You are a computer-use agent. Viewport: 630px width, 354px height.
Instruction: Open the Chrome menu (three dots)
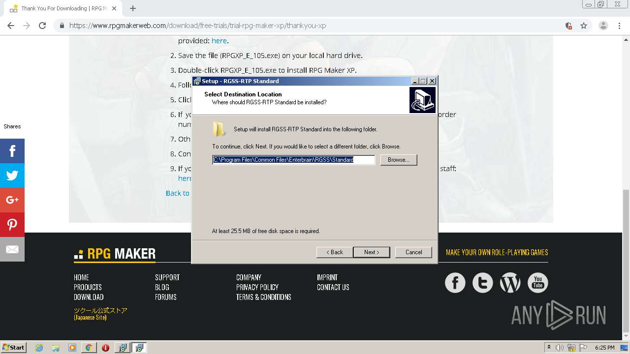(x=619, y=26)
